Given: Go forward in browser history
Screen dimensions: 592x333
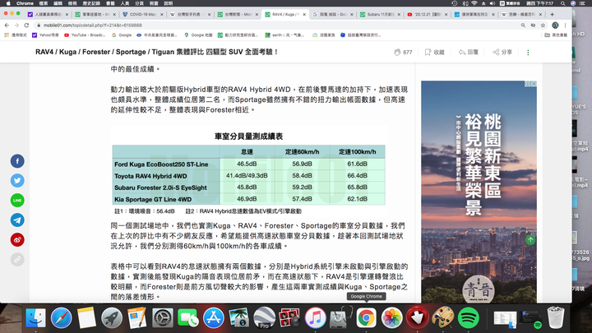Looking at the screenshot, I should tap(16, 25).
